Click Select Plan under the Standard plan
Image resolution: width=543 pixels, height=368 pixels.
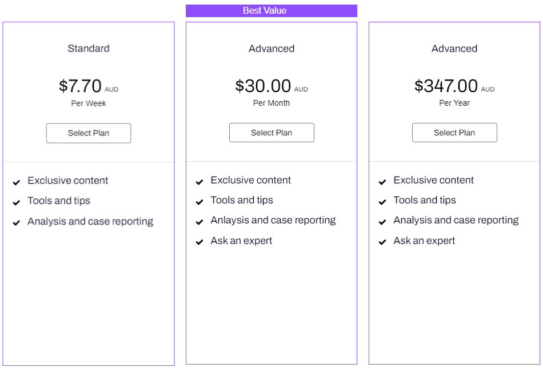point(89,133)
